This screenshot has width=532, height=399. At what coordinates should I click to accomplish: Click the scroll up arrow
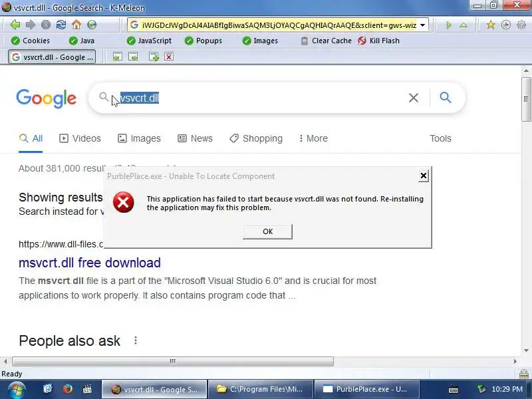point(526,71)
